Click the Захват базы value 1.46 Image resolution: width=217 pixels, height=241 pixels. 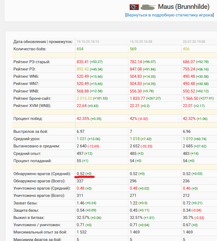81,203
